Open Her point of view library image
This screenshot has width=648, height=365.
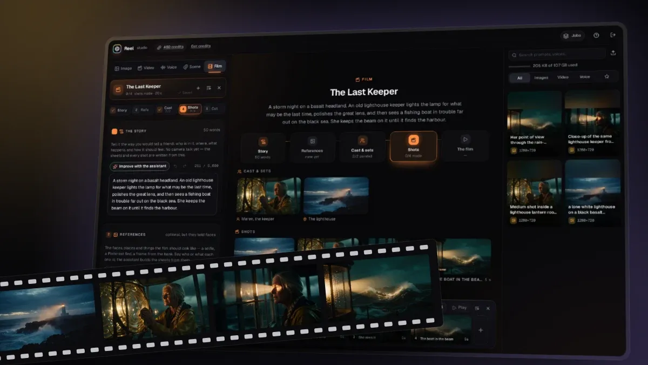click(x=535, y=123)
